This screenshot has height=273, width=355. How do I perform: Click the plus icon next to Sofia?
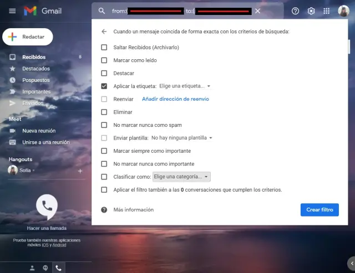click(x=80, y=171)
